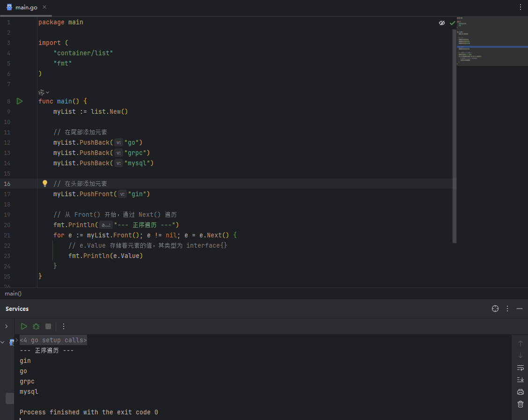Click line number 16 in gutter

(7, 184)
